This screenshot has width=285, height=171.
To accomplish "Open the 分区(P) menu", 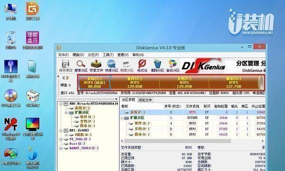I will (x=93, y=55).
